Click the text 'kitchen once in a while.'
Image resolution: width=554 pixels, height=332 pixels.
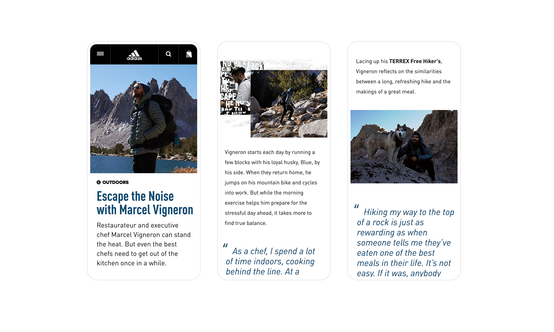131,263
